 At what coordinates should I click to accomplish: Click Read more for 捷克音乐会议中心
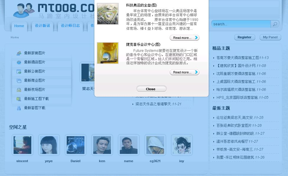click(x=184, y=72)
